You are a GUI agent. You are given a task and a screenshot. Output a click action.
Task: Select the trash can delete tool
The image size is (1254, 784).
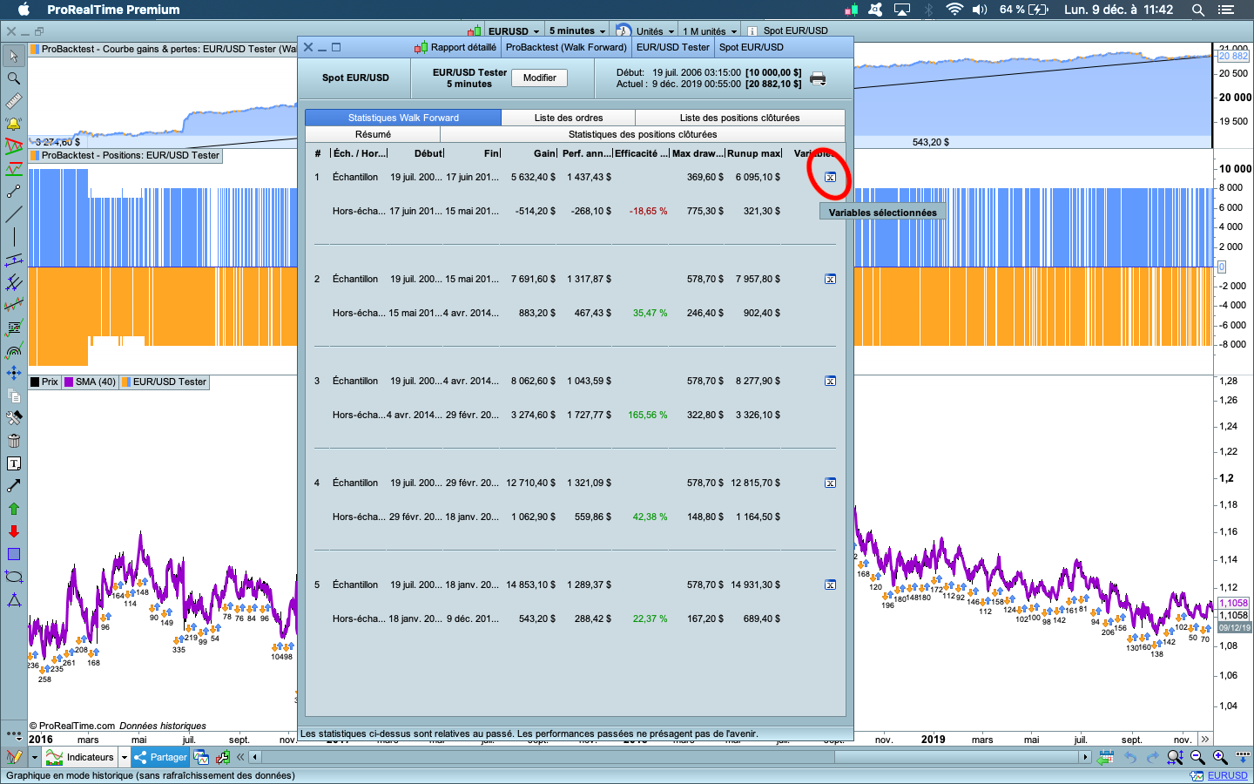pyautogui.click(x=14, y=441)
